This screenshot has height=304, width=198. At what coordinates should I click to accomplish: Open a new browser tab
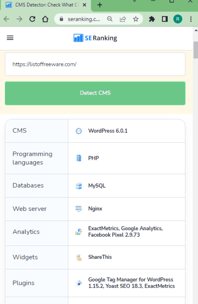[x=99, y=5]
